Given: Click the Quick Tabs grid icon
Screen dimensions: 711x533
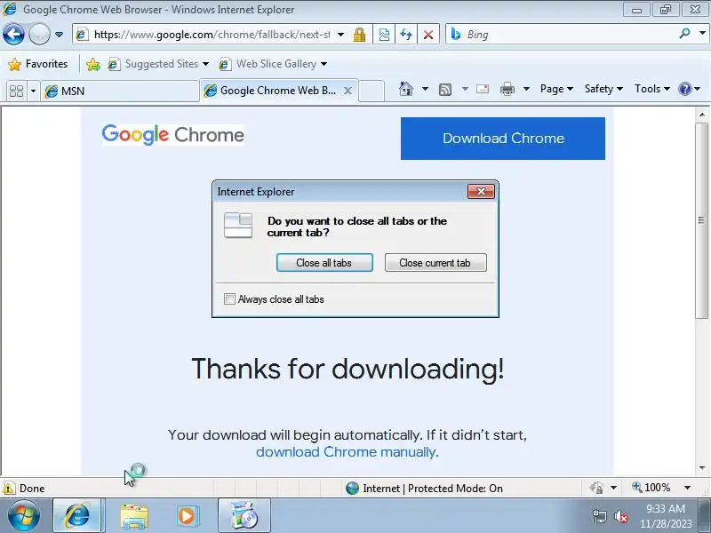Looking at the screenshot, I should 17,91.
